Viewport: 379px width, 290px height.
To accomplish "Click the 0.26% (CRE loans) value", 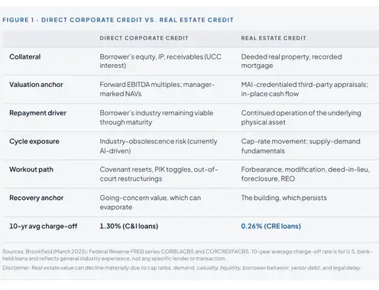I will pos(271,226).
